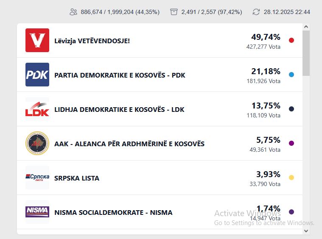Click the yellow dot for Srpska Lista

point(291,178)
